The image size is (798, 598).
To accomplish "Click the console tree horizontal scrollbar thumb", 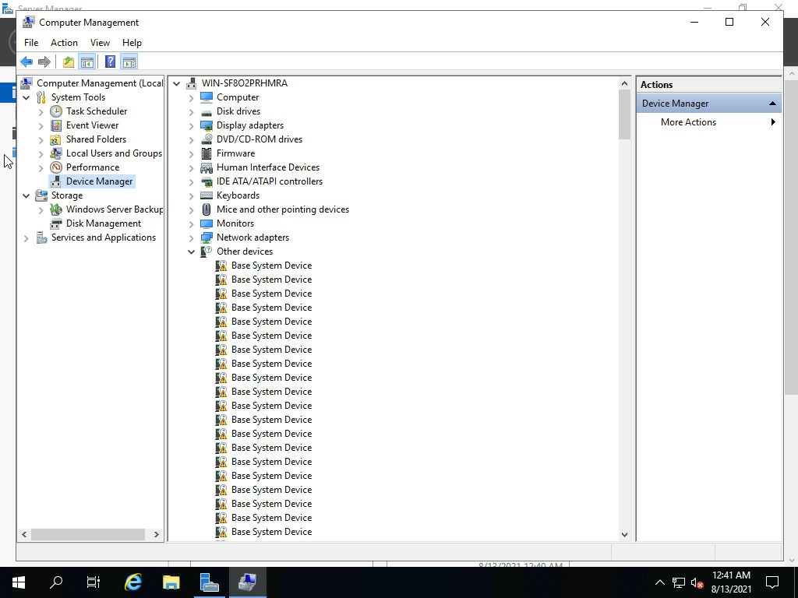I will coord(88,534).
